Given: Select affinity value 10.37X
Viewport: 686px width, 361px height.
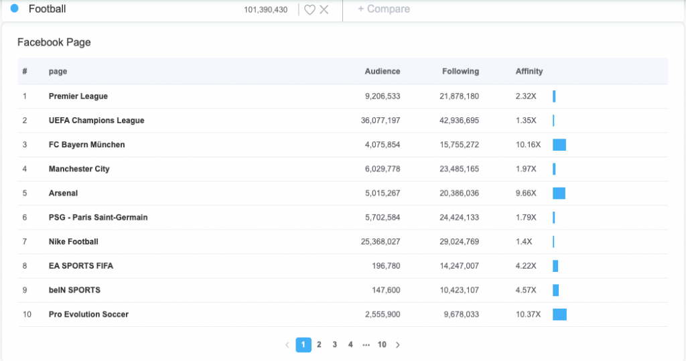Looking at the screenshot, I should [x=528, y=314].
